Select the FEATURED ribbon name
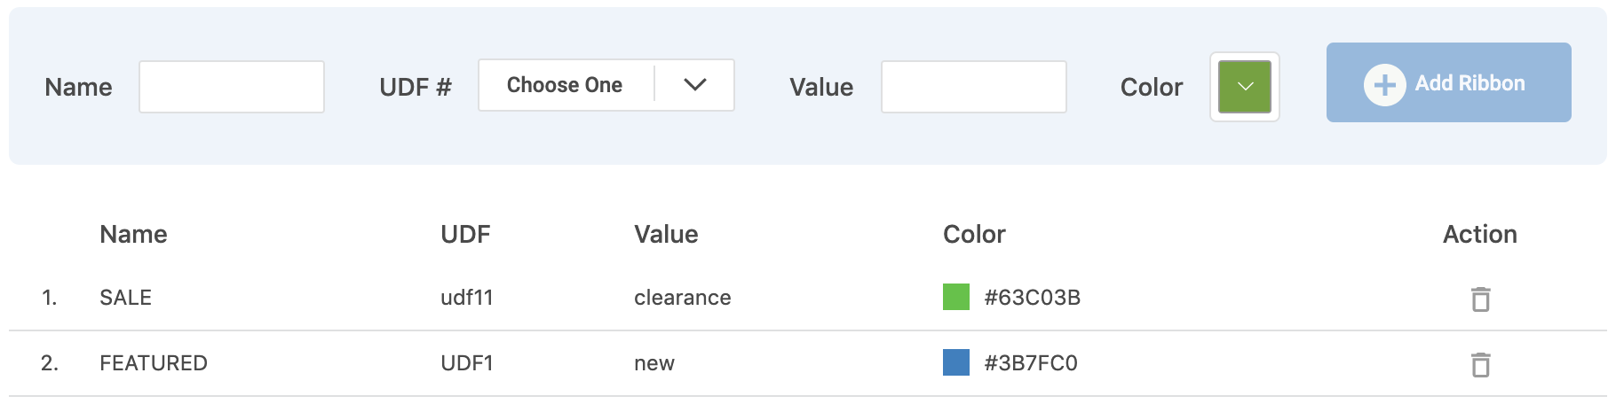This screenshot has width=1616, height=404. (154, 363)
